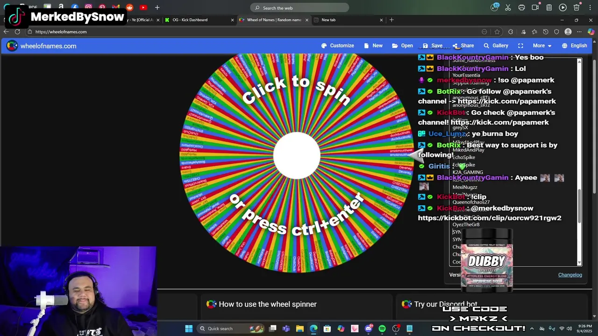Open a new browser tab with plus
The image size is (598, 336).
point(392,20)
